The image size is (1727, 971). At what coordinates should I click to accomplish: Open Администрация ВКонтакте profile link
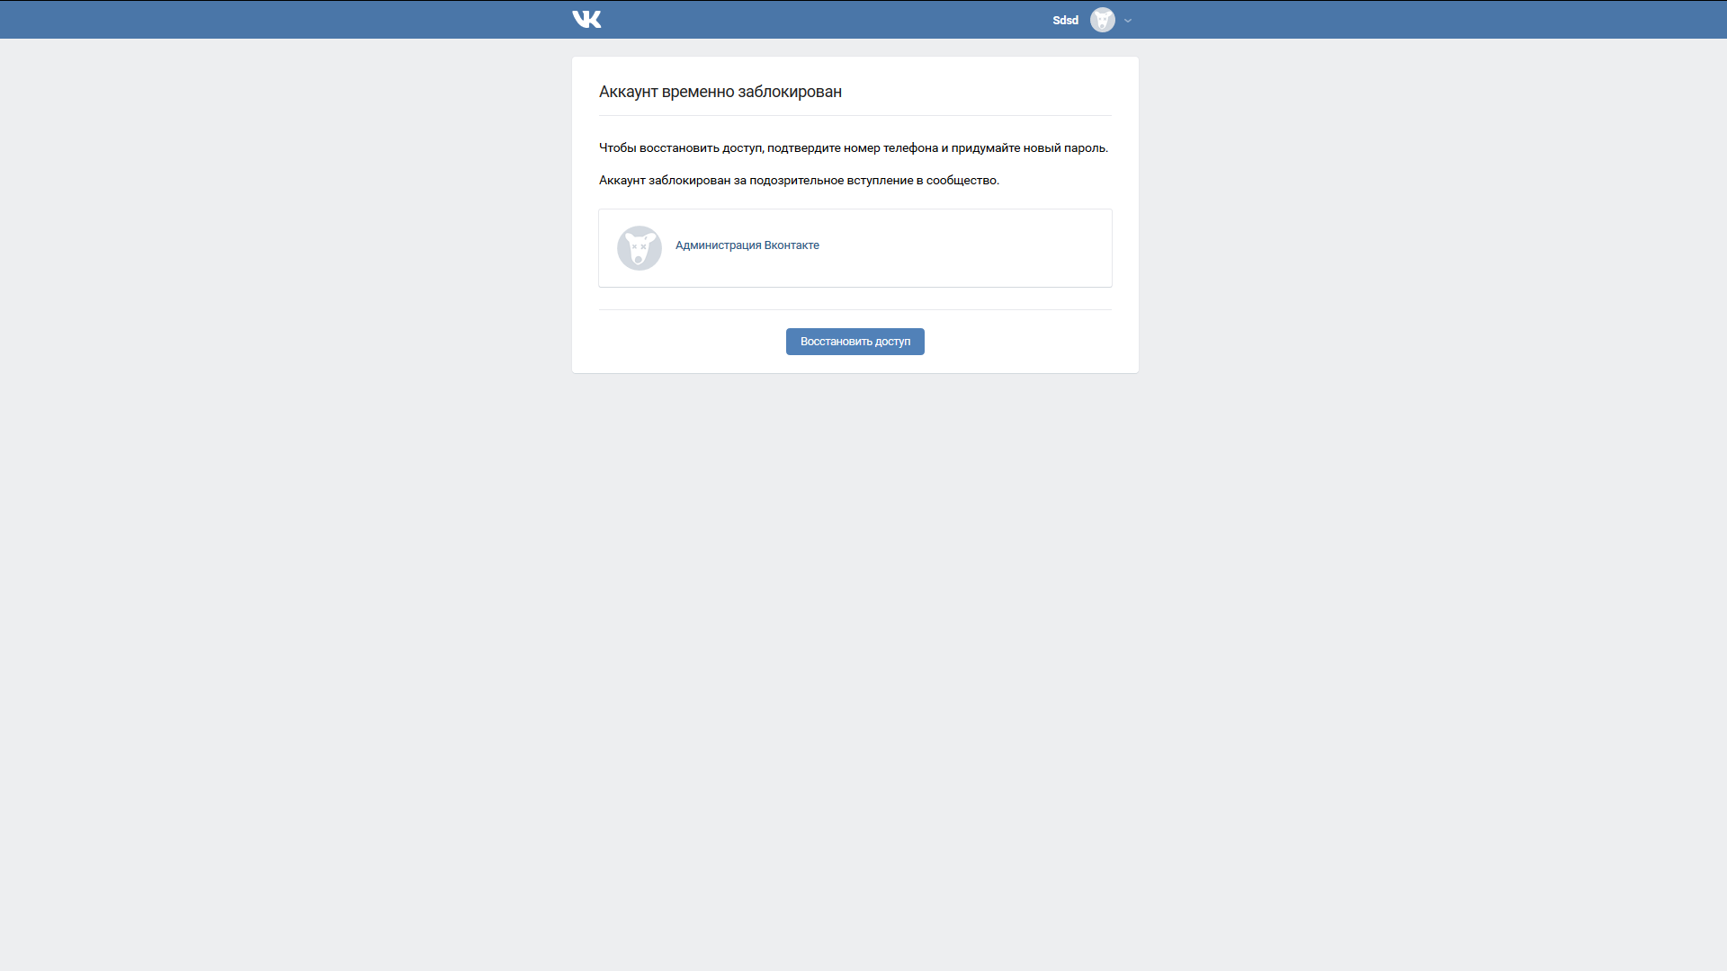click(x=746, y=245)
